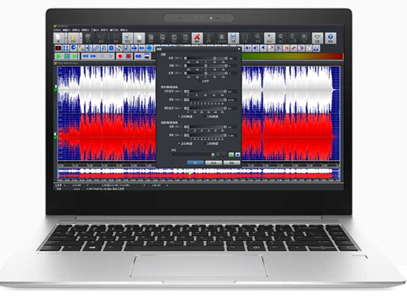Select sine wave radio in middle dialog section
This screenshot has height=296, width=407.
(180, 116)
